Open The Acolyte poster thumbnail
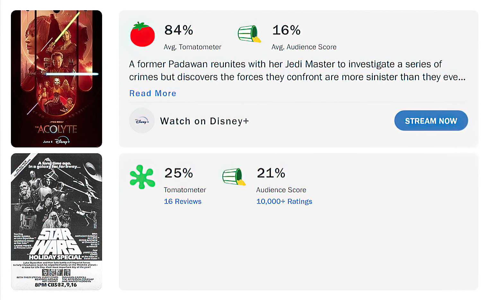The image size is (481, 300). (x=57, y=79)
